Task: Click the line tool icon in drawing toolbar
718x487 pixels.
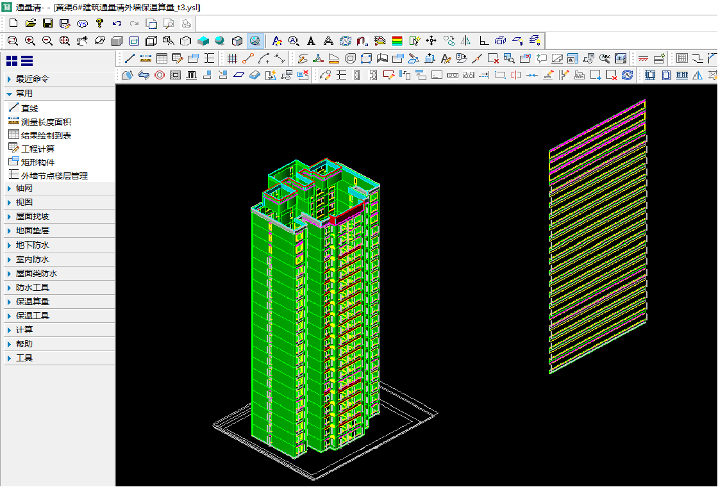Action: tap(129, 58)
